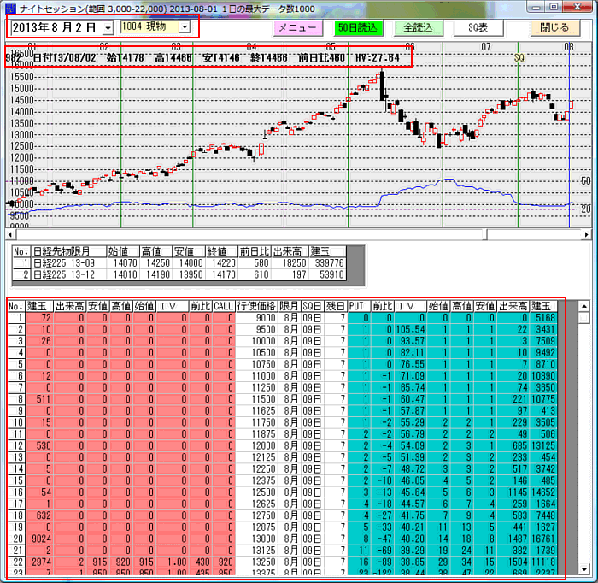Screen dimensions: 598x583
Task: Select the 日経225 13-09 futures row
Action: pos(58,263)
